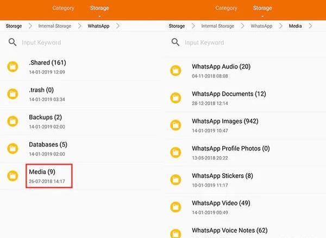Viewport: 326px width, 238px height.
Task: Select '.Shared (161)' folder name
Action: tap(47, 62)
